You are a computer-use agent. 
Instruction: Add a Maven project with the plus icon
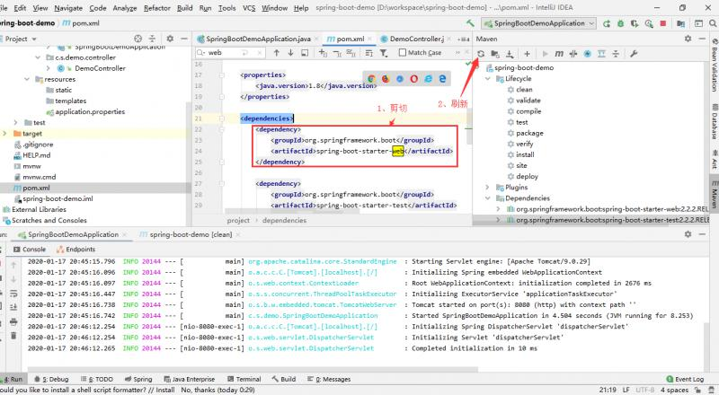pyautogui.click(x=527, y=54)
